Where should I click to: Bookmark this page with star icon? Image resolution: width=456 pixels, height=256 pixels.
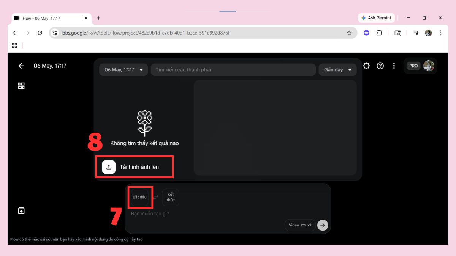pyautogui.click(x=349, y=33)
